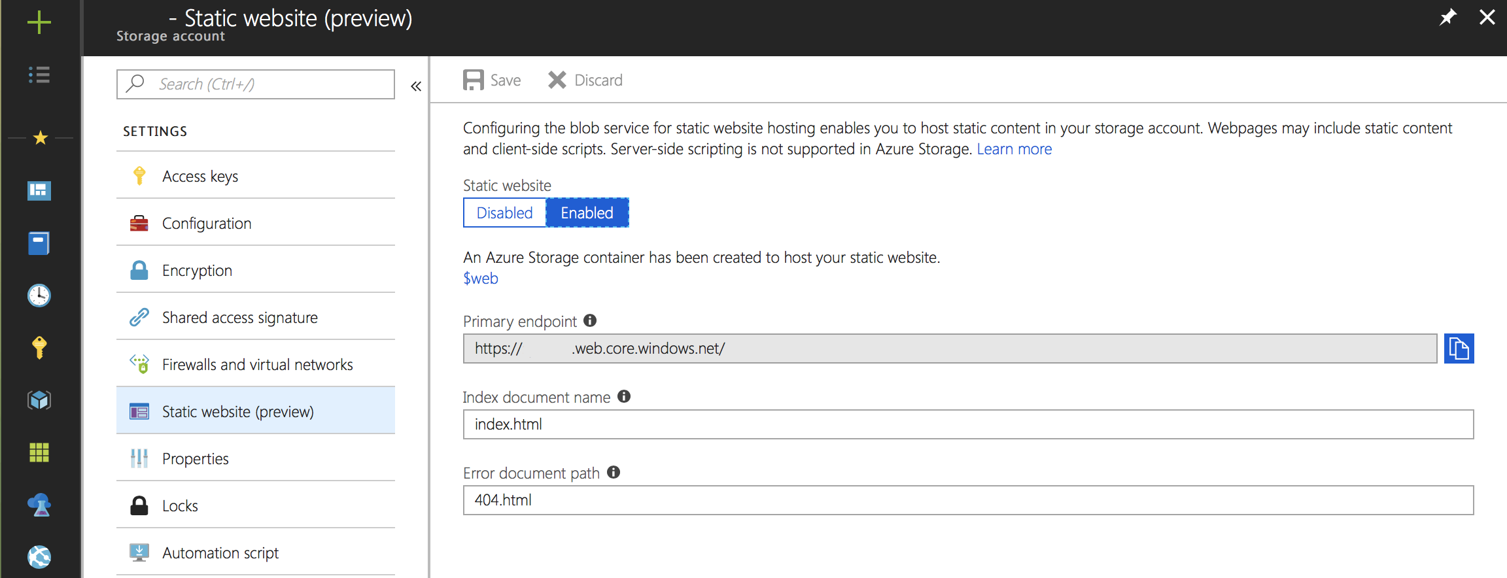Open the blue book-shaped icon in the left sidebar
The width and height of the screenshot is (1507, 578).
[39, 243]
